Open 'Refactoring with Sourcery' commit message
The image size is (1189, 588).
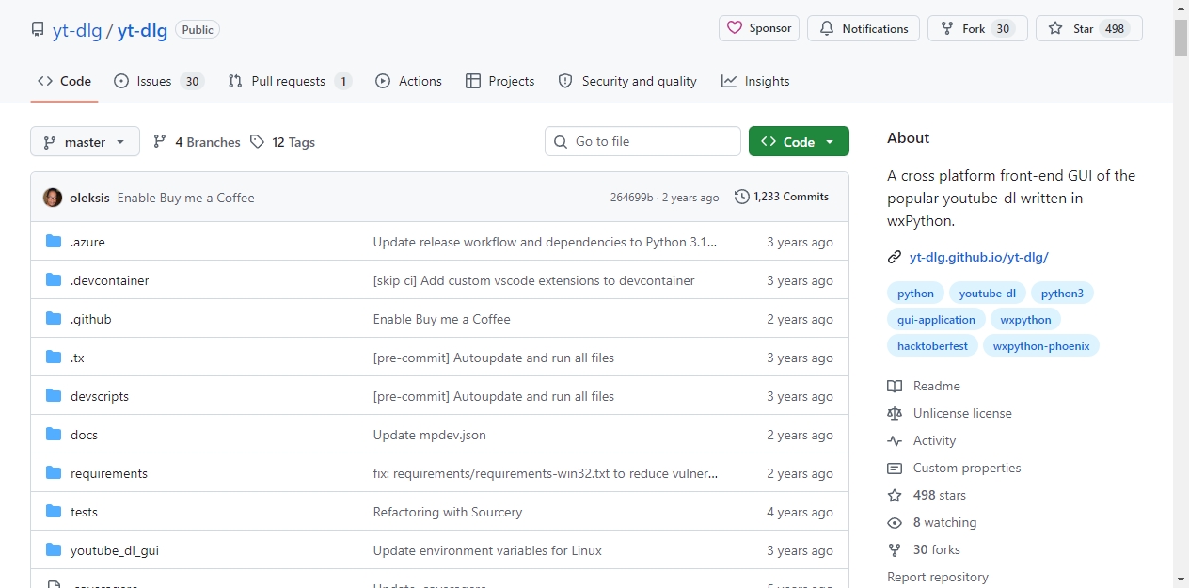(448, 512)
